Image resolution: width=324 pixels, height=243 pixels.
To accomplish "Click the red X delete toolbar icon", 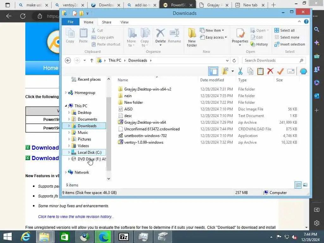I will click(x=270, y=71).
